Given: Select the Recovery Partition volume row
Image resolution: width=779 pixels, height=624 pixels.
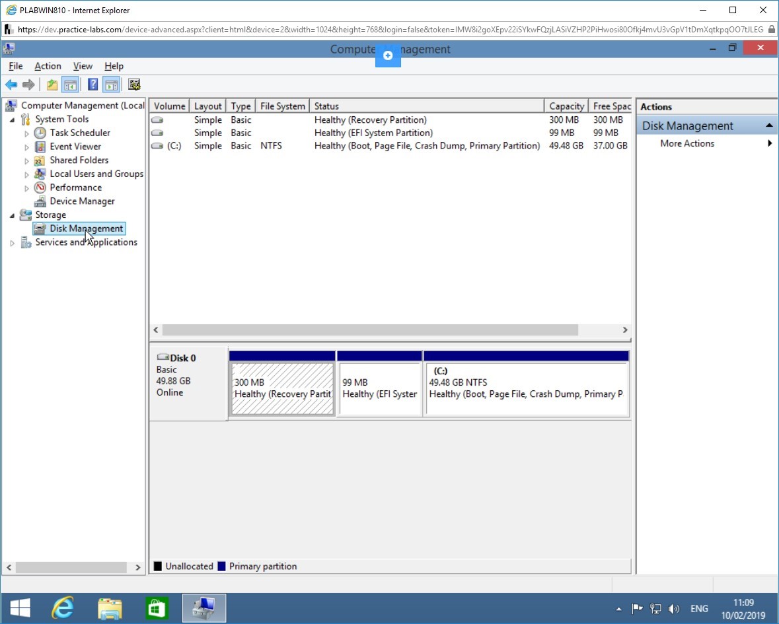Looking at the screenshot, I should click(x=390, y=120).
